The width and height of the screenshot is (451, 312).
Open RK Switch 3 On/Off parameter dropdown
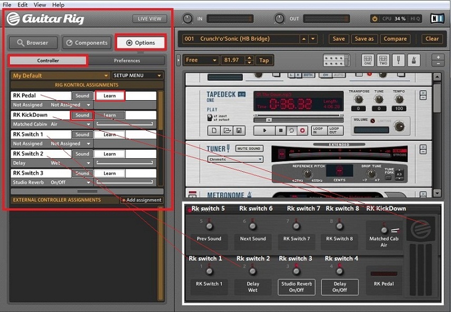point(71,182)
